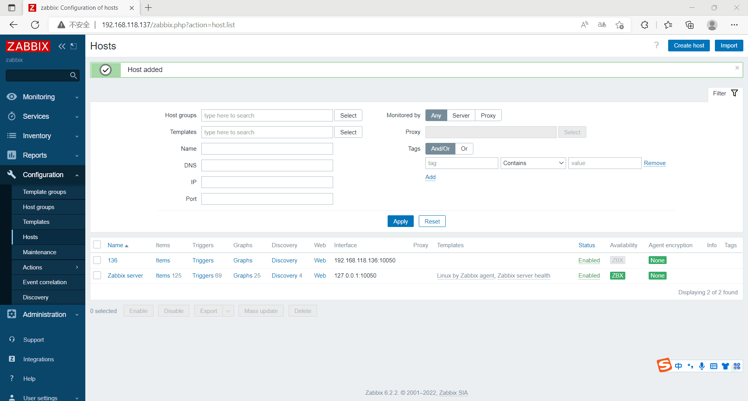
Task: Open the browser extensions puzzle icon
Action: pos(644,25)
